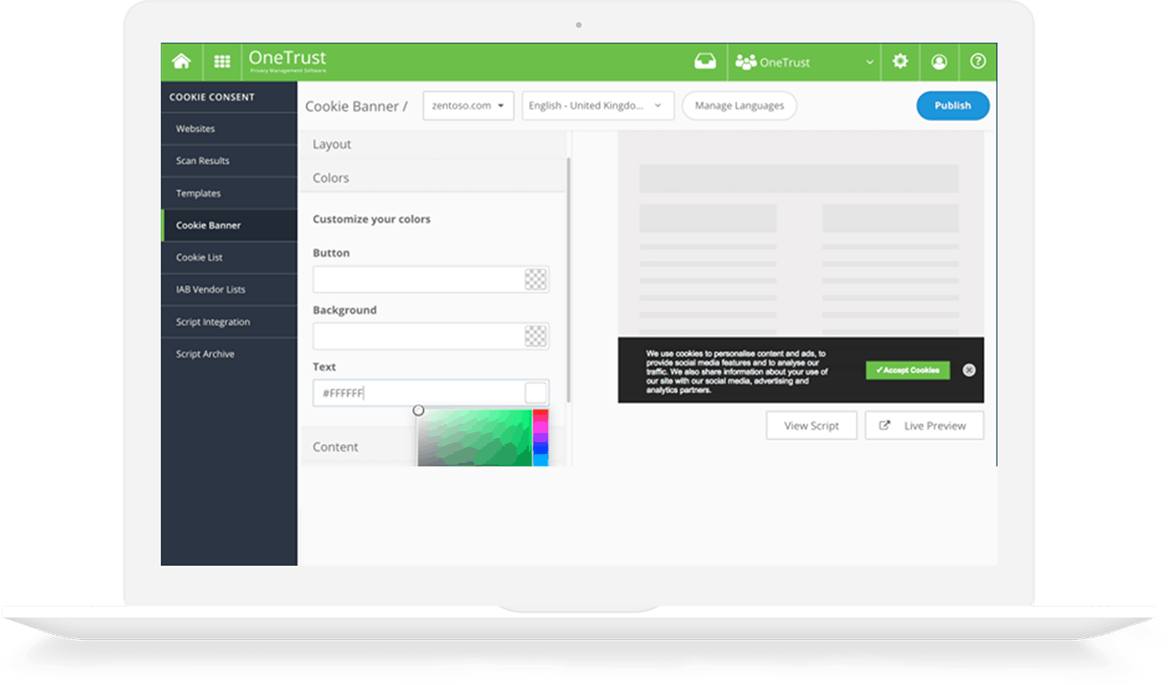Click the hue strip in the color picker
Image resolution: width=1168 pixels, height=685 pixels.
coord(541,437)
